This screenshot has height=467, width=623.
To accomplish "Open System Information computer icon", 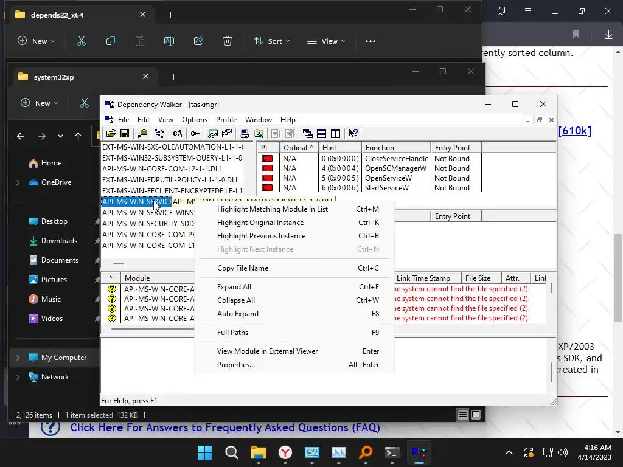I will pos(245,133).
